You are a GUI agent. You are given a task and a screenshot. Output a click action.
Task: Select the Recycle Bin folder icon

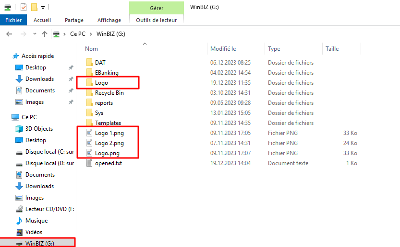(89, 92)
